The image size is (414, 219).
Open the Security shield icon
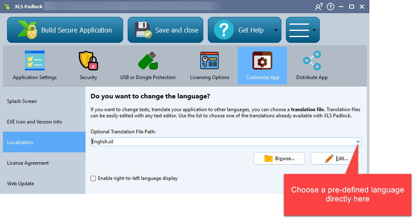(88, 61)
